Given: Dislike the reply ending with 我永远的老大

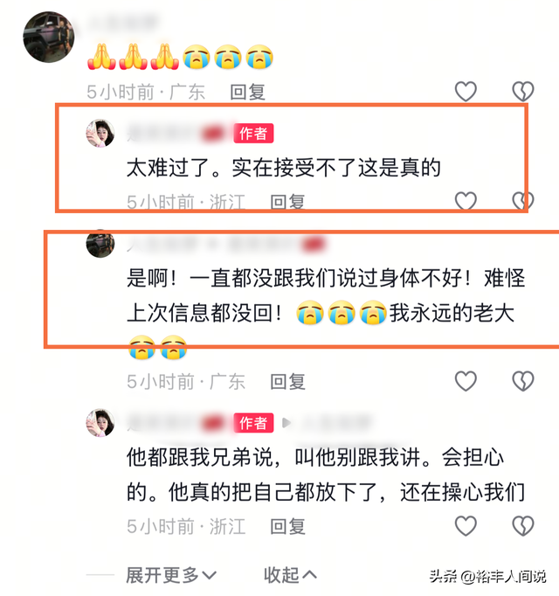Looking at the screenshot, I should (x=523, y=381).
